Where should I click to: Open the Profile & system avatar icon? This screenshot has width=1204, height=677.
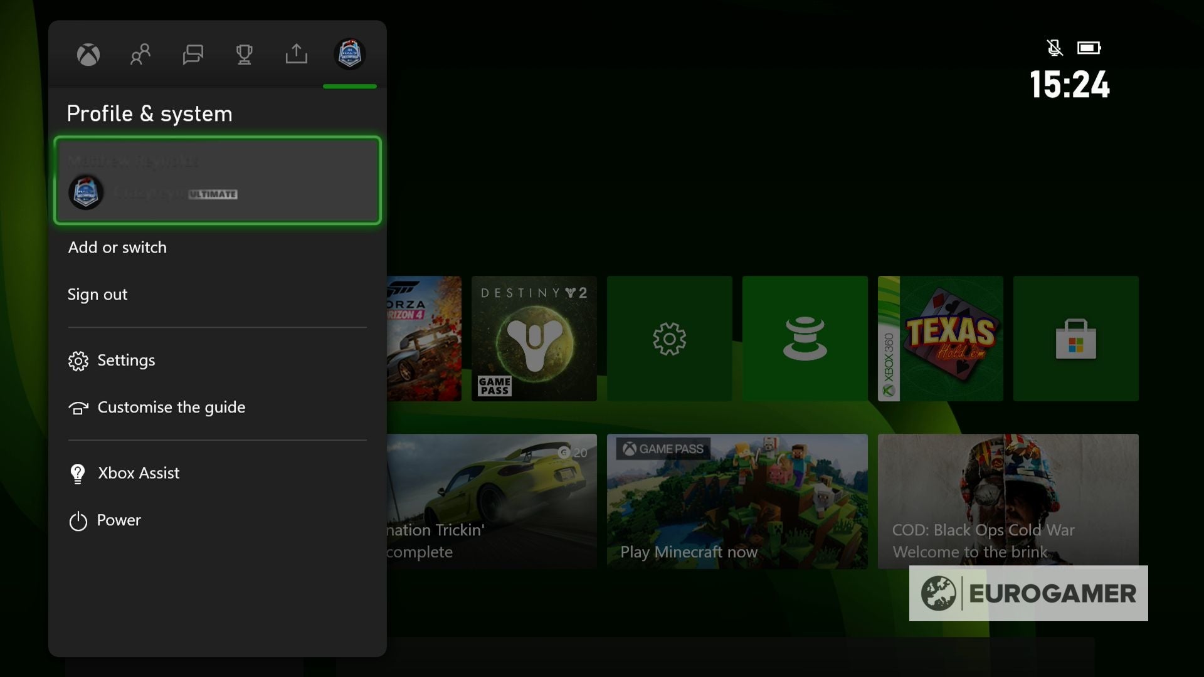tap(349, 55)
